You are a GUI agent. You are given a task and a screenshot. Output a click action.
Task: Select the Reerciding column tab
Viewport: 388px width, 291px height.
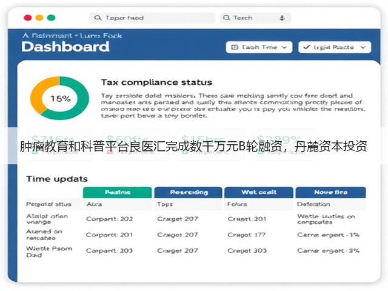[x=189, y=192]
